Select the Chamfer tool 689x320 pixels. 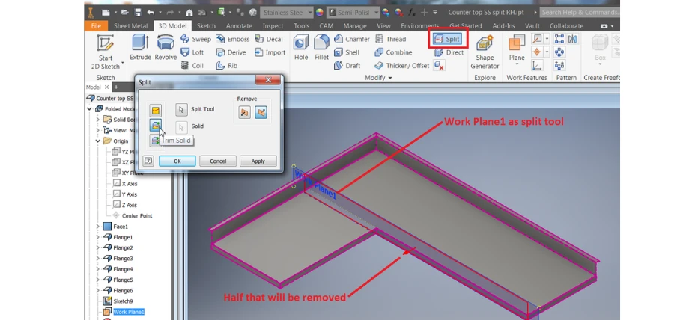click(x=351, y=39)
